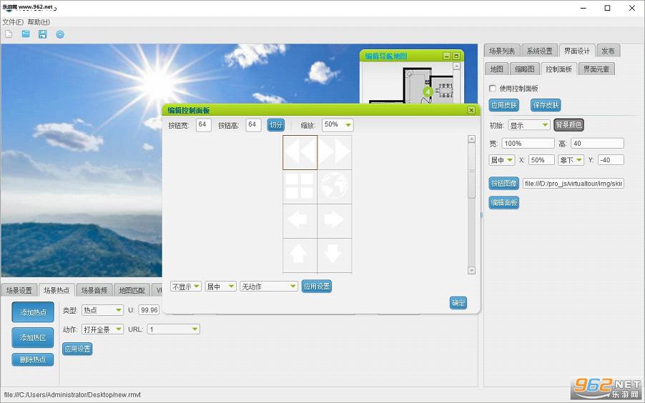Viewport: 645px width, 403px height.
Task: Switch to the 场景设置 tab
Action: pyautogui.click(x=19, y=290)
